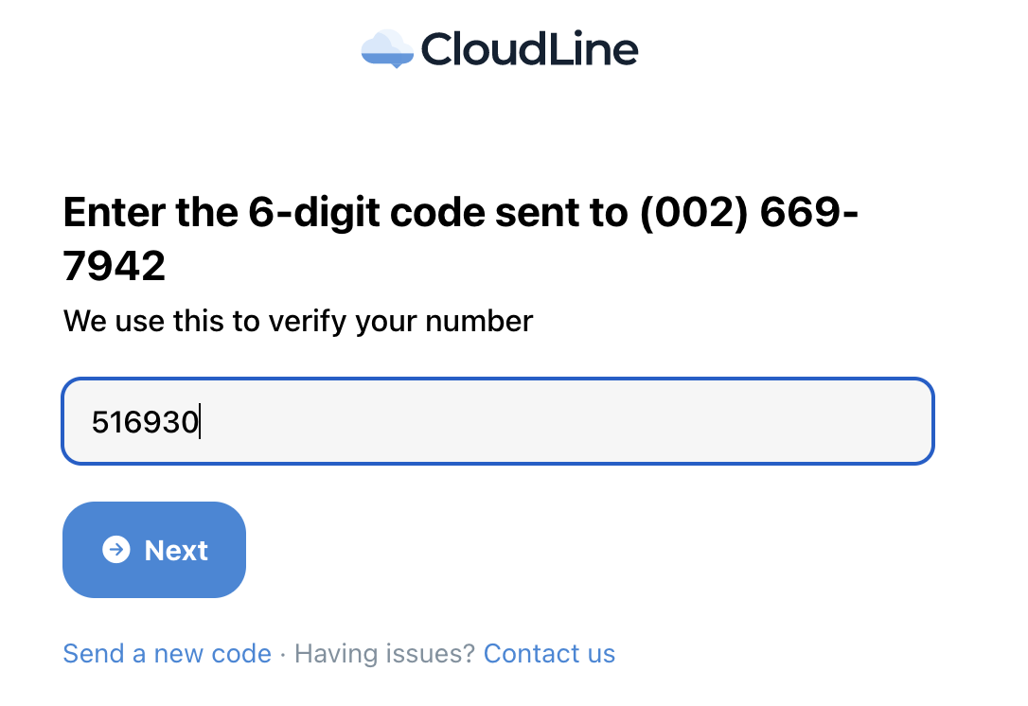The image size is (1028, 706).
Task: Submit the code with the Next button
Action: tap(154, 549)
